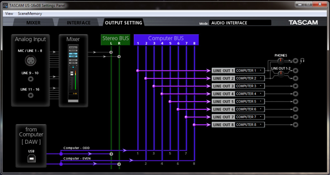Click the USB port icon under DAW

click(x=32, y=158)
